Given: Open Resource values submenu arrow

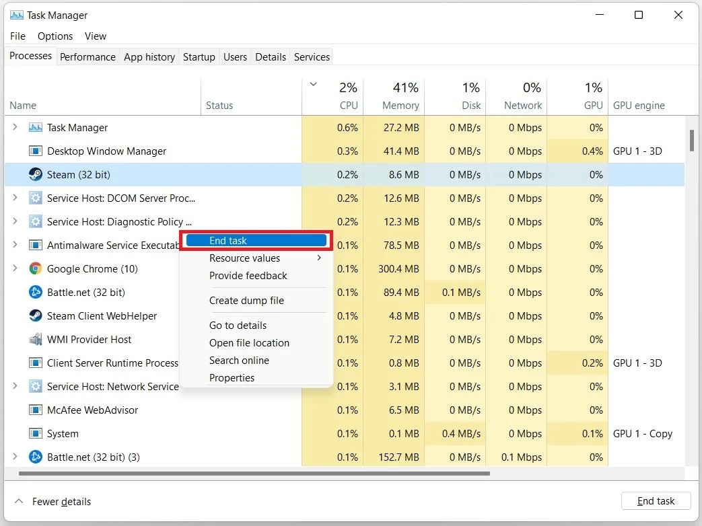Looking at the screenshot, I should point(319,258).
